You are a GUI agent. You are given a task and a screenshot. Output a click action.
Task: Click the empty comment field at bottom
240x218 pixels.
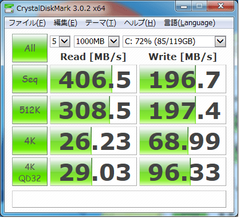click(x=119, y=199)
